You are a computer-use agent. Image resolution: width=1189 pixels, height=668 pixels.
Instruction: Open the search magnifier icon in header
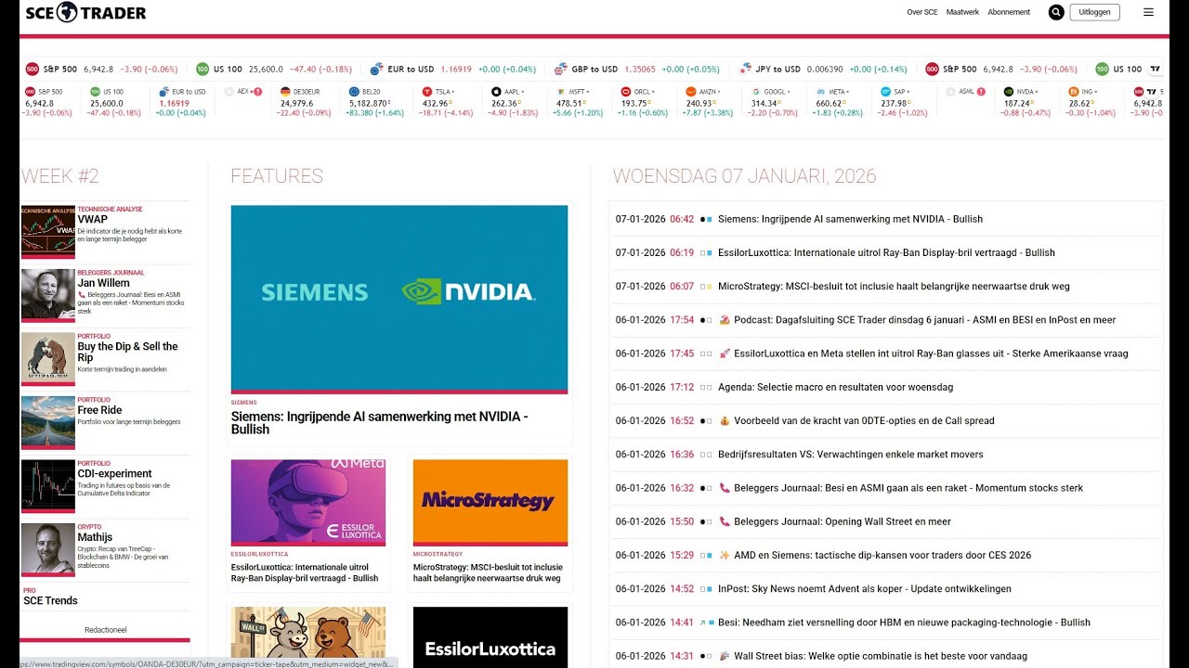1056,12
